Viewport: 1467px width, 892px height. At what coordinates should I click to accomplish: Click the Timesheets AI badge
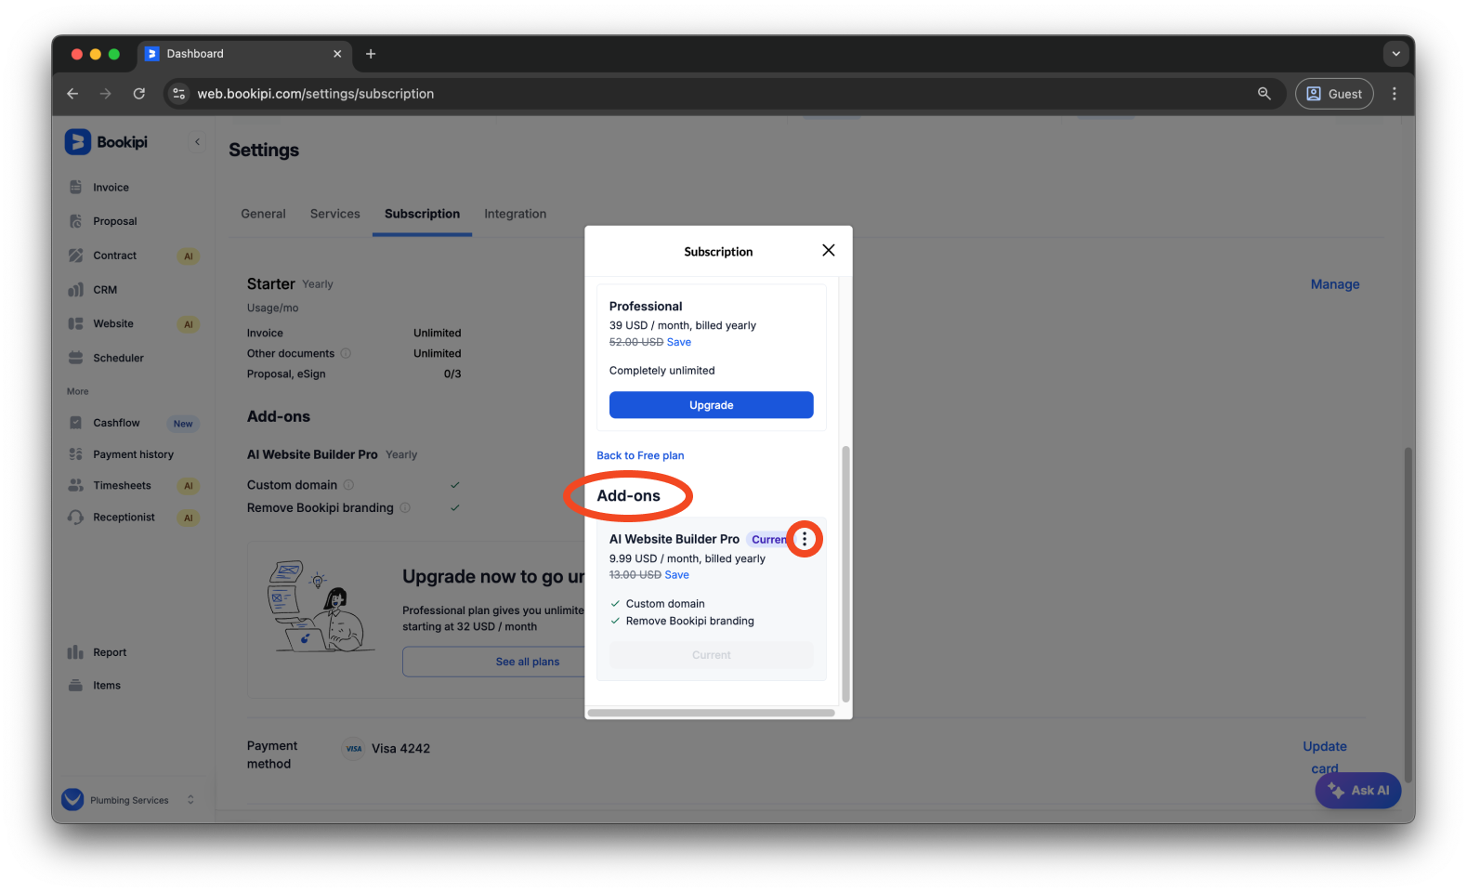click(189, 486)
